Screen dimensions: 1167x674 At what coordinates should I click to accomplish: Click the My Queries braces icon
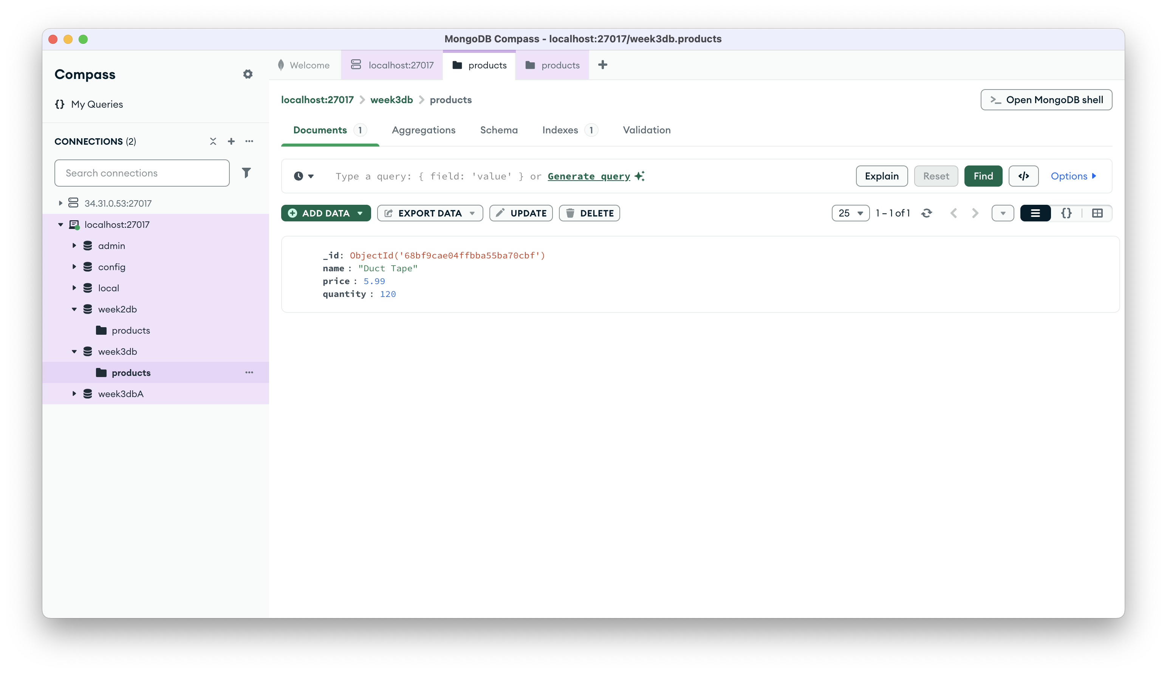(x=60, y=104)
